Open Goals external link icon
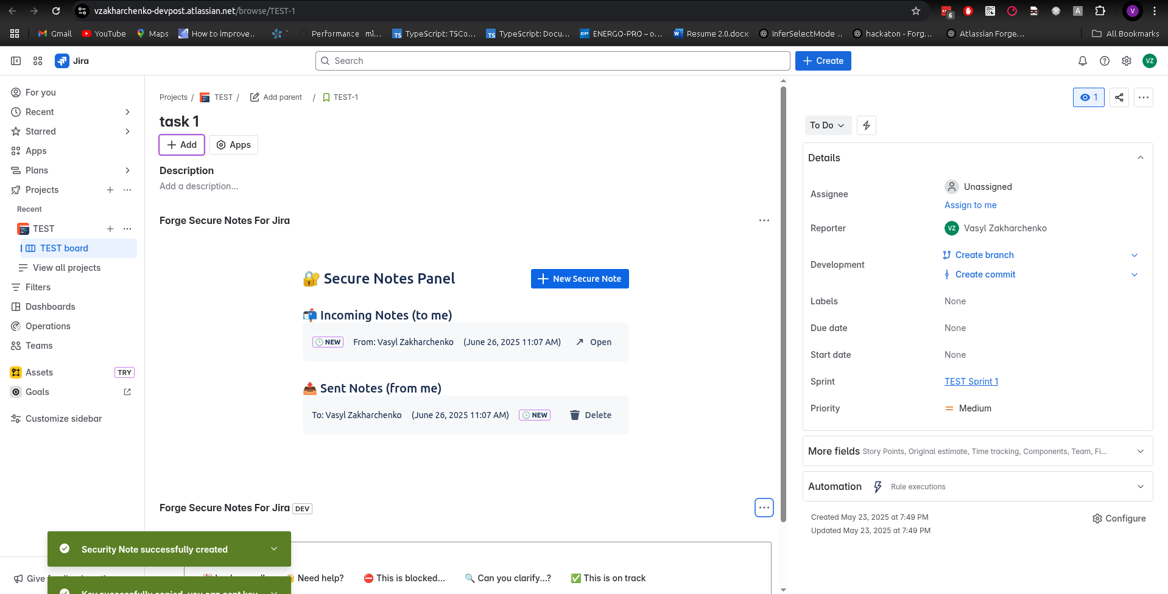The image size is (1168, 594). [x=127, y=392]
